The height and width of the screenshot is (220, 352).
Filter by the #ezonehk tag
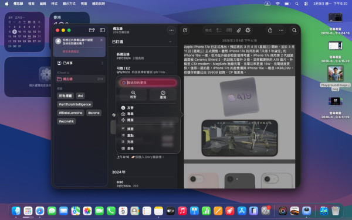point(66,121)
